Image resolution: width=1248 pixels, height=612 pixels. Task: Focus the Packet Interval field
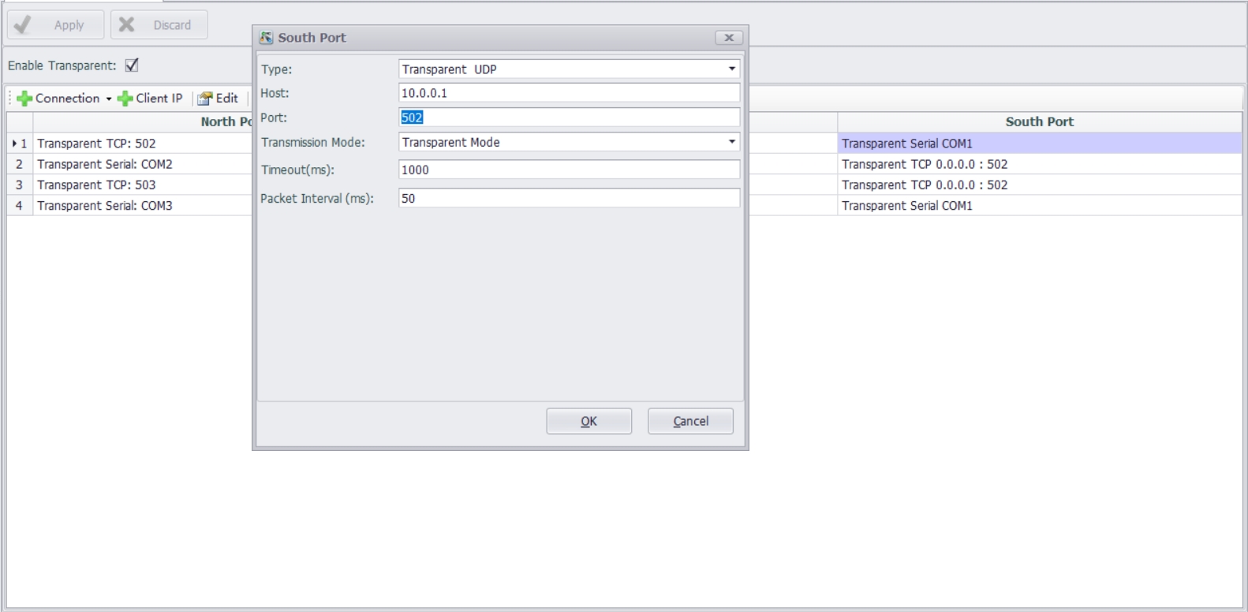[568, 198]
